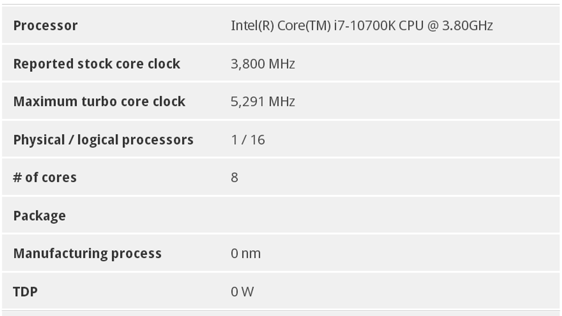Click the logical processor count 16
The image size is (562, 316).
pyautogui.click(x=257, y=140)
